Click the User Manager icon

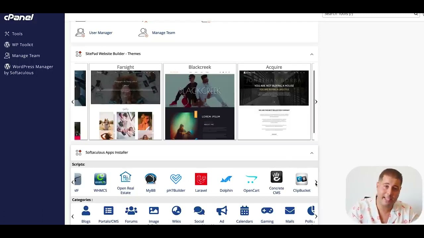click(80, 32)
